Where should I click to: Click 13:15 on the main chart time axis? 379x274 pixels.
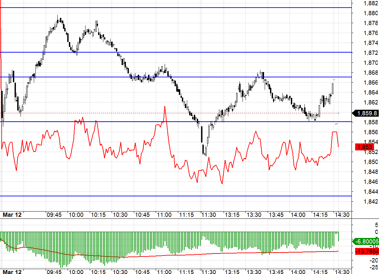coord(232,215)
